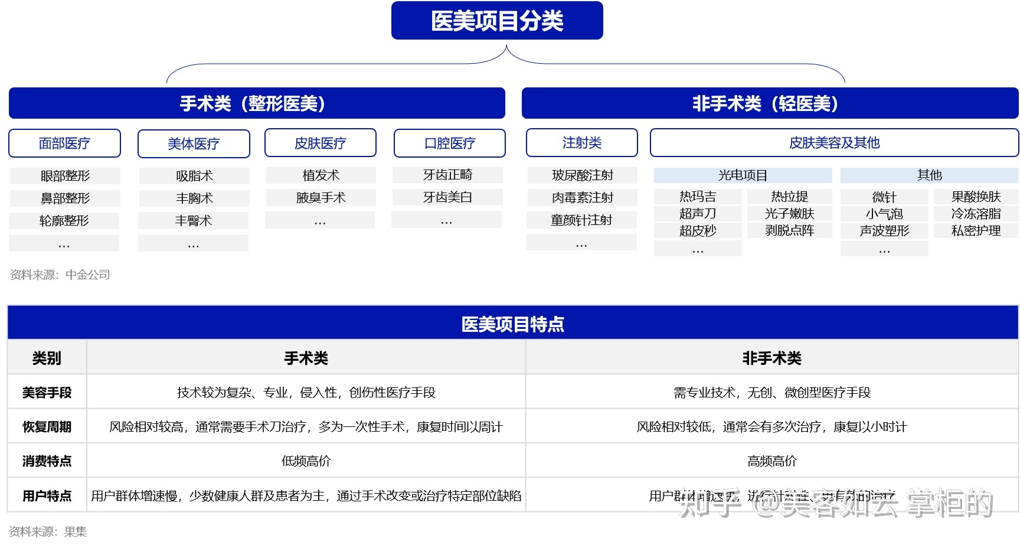Select the 热玛吉 item

697,197
